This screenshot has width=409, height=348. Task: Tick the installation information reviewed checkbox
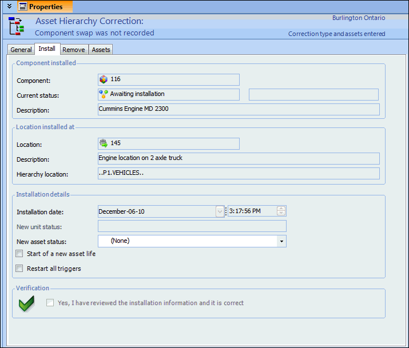[x=50, y=303]
